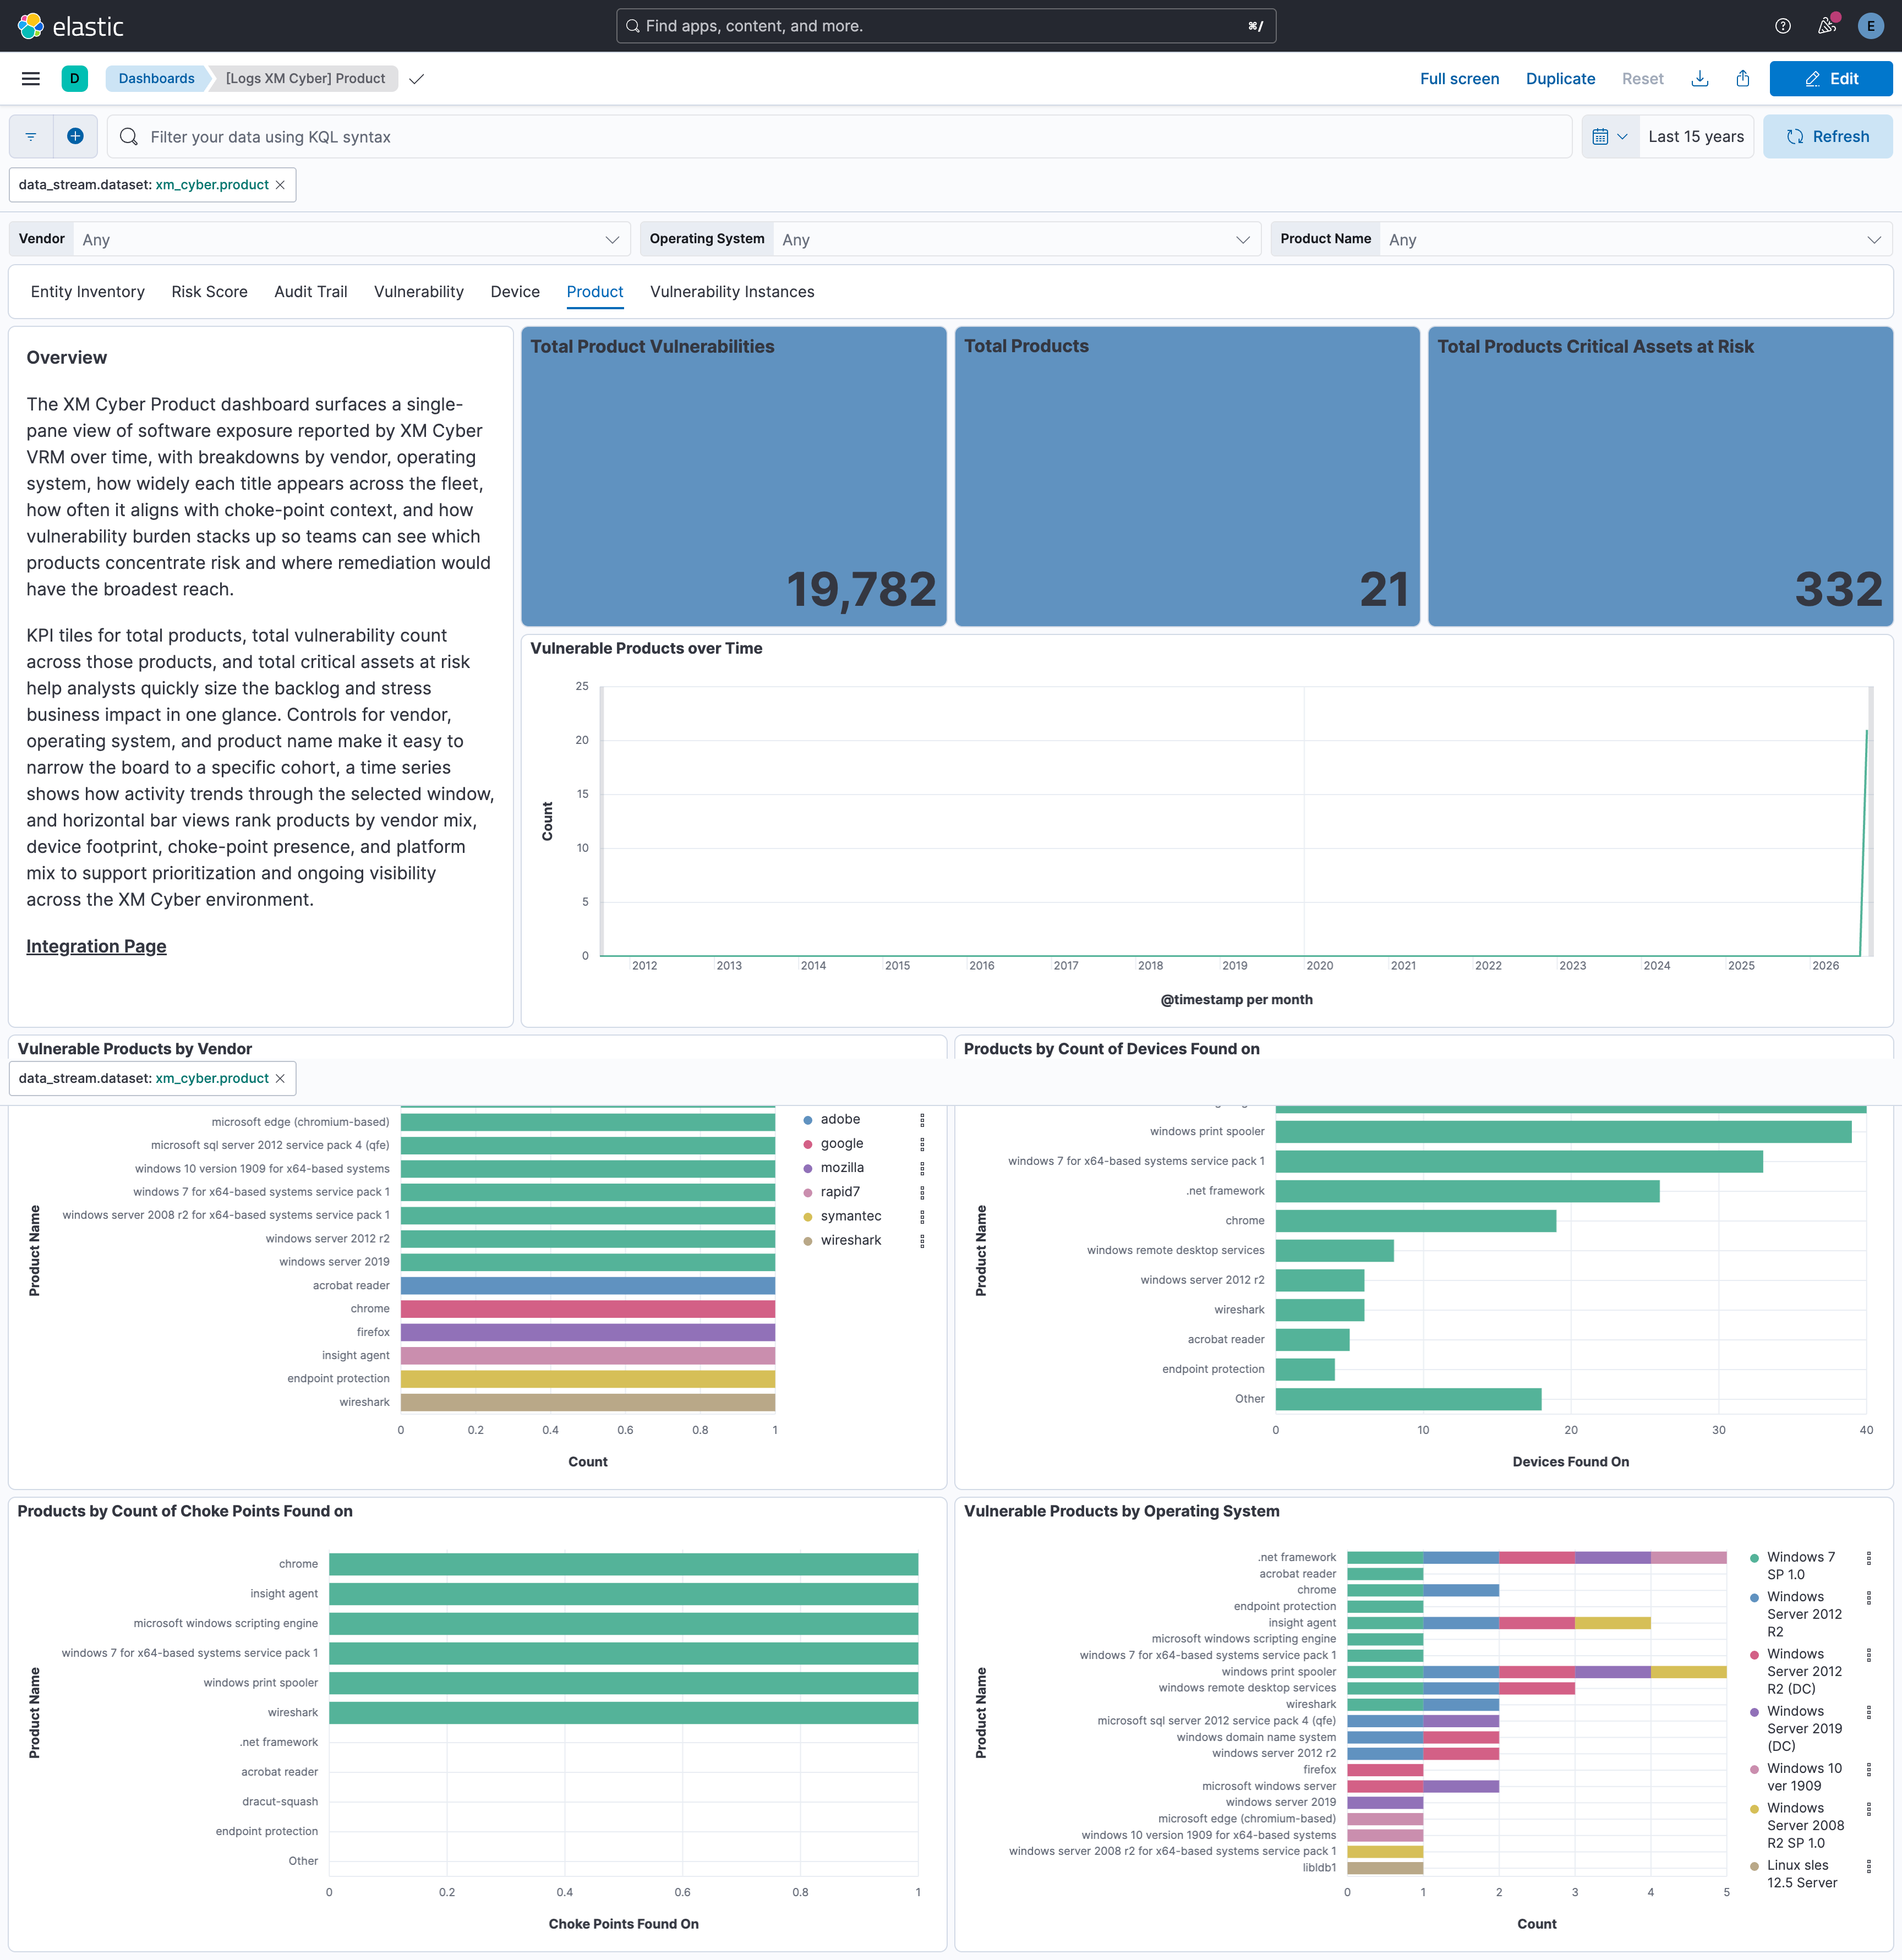Remove the top xm_cyber.product filter pill
The image size is (1902, 1960).
280,185
